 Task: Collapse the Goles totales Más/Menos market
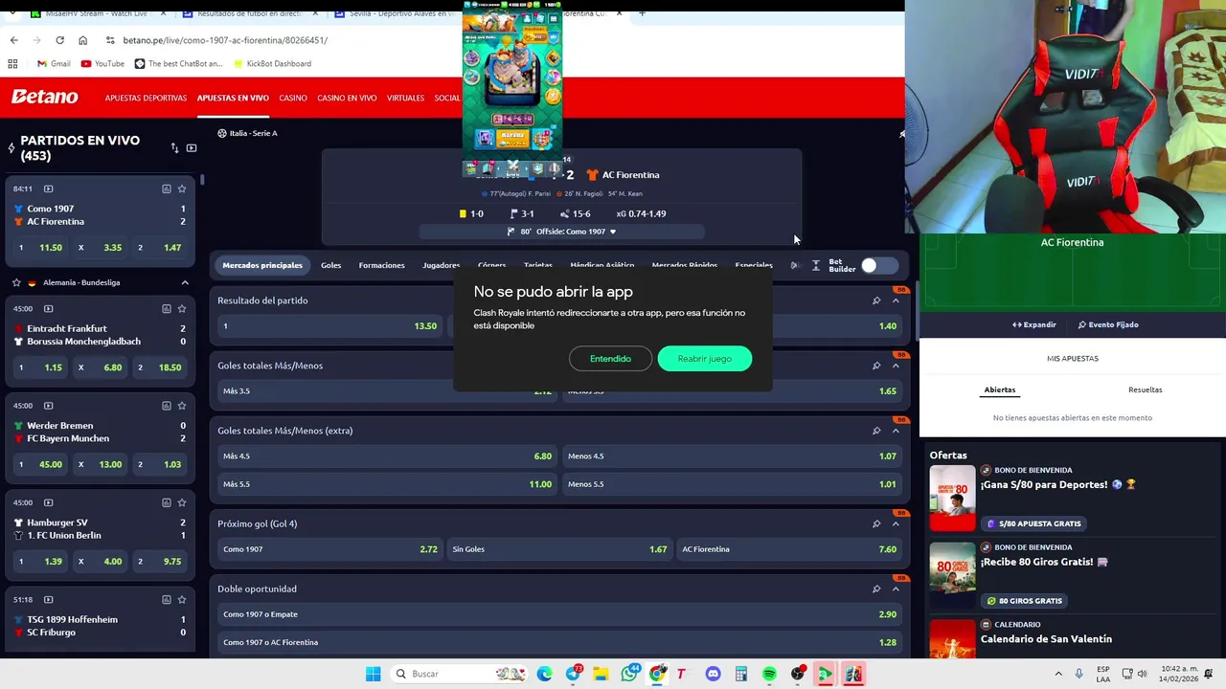click(x=896, y=366)
